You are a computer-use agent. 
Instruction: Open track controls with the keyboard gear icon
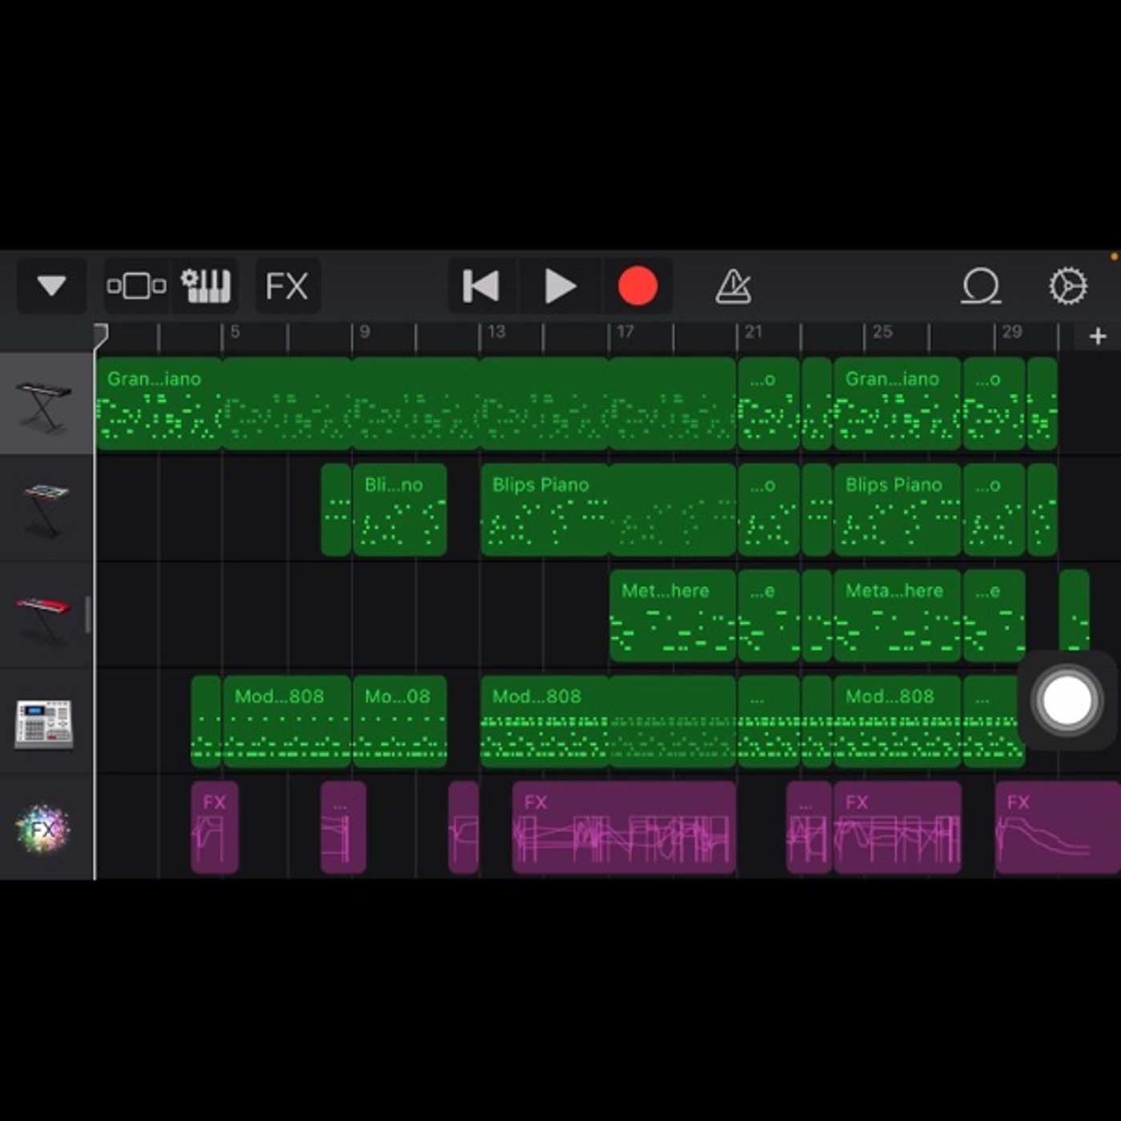tap(206, 286)
